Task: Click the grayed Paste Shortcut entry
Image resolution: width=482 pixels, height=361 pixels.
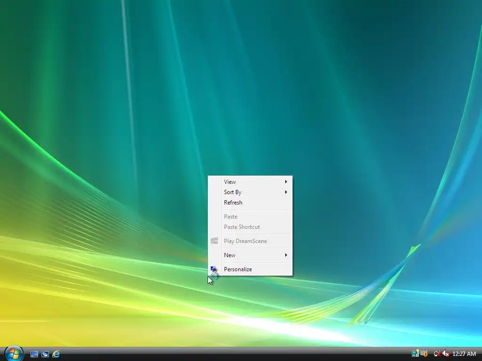Action: 250,227
